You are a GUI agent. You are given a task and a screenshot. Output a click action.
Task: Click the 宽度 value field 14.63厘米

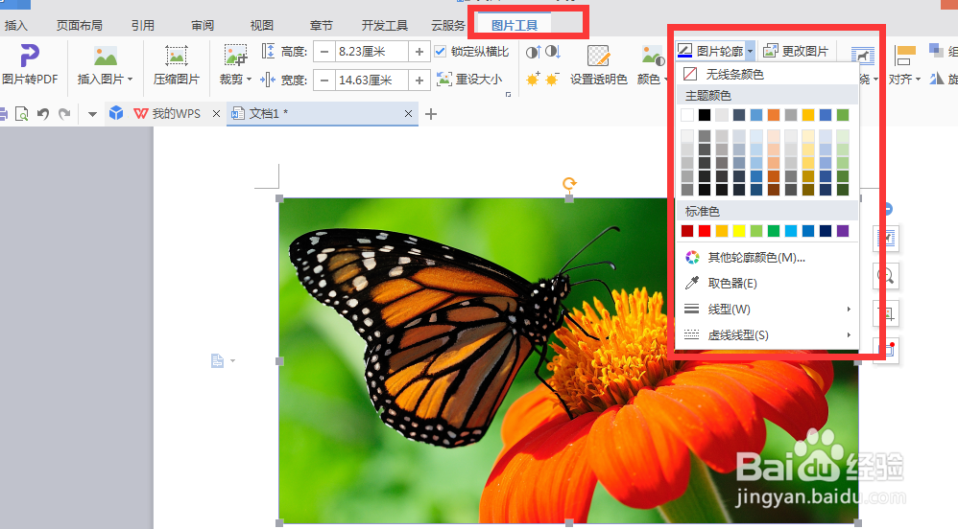point(371,80)
